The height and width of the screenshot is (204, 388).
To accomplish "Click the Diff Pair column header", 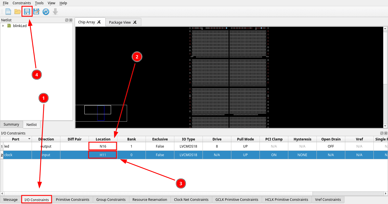I will pyautogui.click(x=75, y=139).
